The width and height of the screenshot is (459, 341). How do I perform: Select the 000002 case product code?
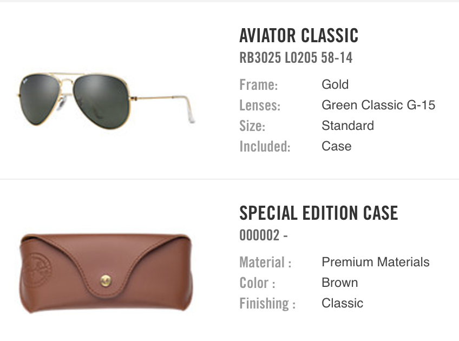pos(264,235)
